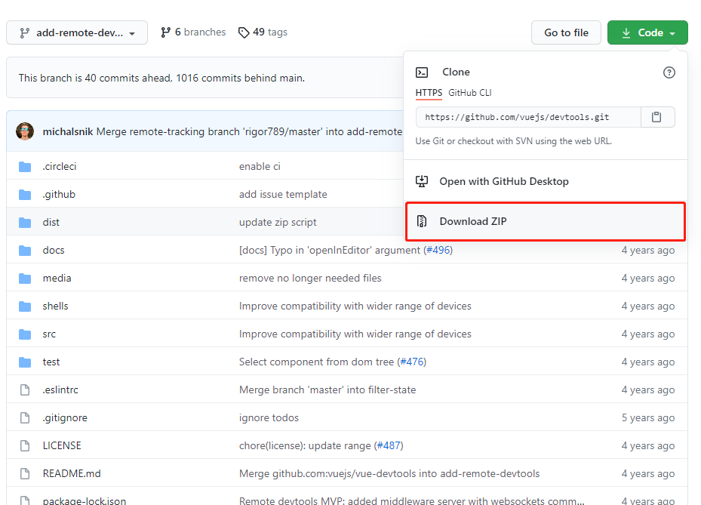Click the folder icon beside docs
Viewport: 701px width, 505px height.
(25, 251)
